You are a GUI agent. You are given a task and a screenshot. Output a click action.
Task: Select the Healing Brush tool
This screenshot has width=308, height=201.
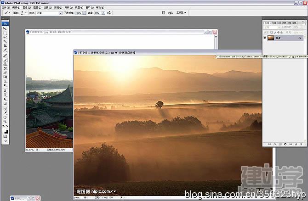(x=5, y=56)
